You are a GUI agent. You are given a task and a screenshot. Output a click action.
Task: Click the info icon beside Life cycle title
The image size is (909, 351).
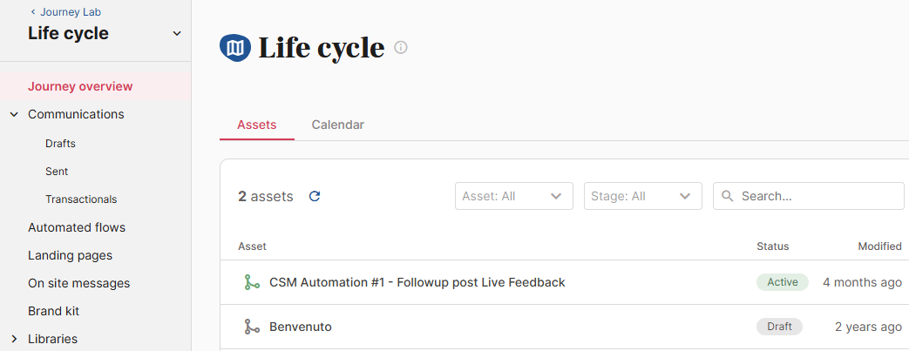coord(401,48)
